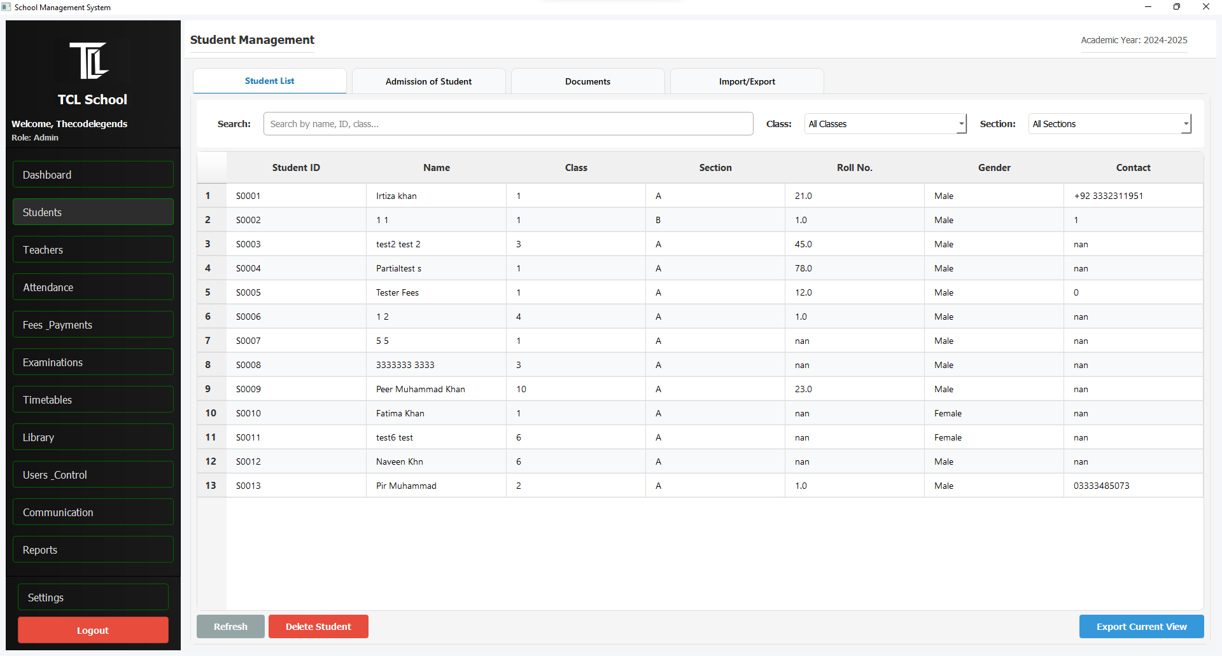Select row 9 for Peer Muhammad Khan

pos(420,389)
